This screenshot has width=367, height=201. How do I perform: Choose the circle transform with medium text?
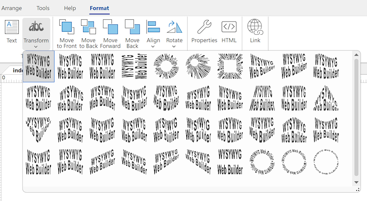point(294,162)
